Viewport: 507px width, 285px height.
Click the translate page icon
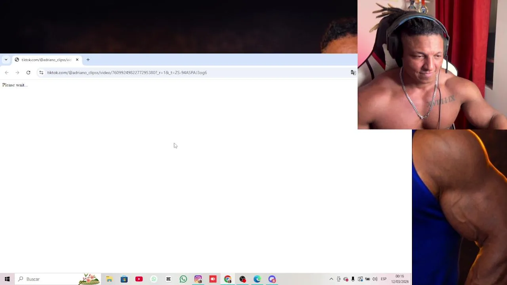click(353, 72)
